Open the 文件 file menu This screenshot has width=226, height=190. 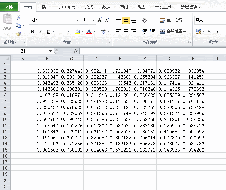click(9, 7)
